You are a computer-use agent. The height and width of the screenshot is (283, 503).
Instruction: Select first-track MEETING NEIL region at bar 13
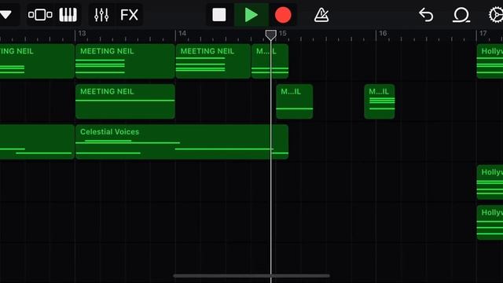(x=125, y=61)
